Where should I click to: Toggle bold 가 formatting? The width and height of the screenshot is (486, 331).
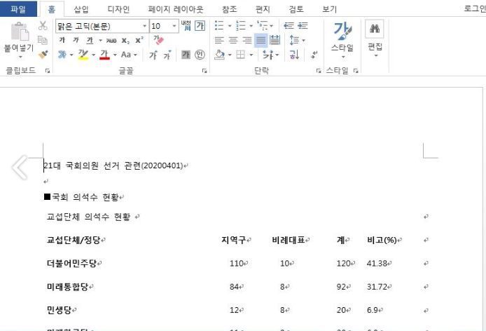coord(62,40)
